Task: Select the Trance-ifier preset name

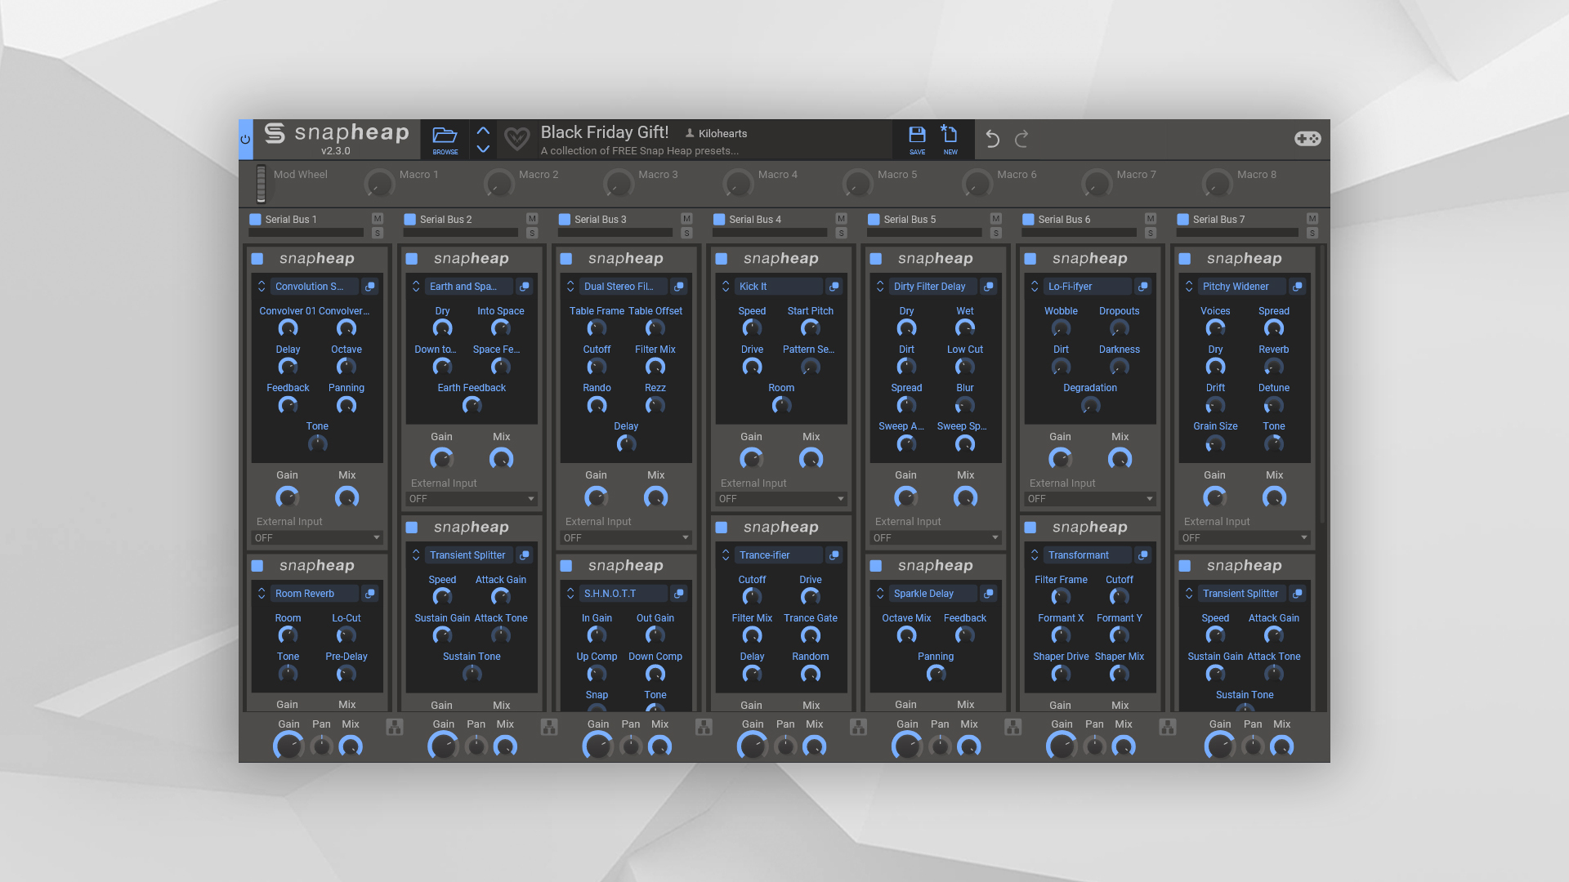Action: [779, 555]
